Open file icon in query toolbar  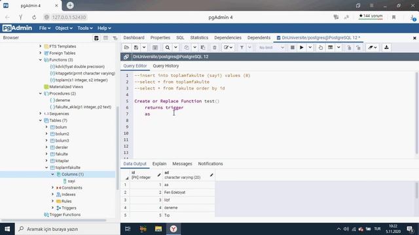(x=126, y=48)
